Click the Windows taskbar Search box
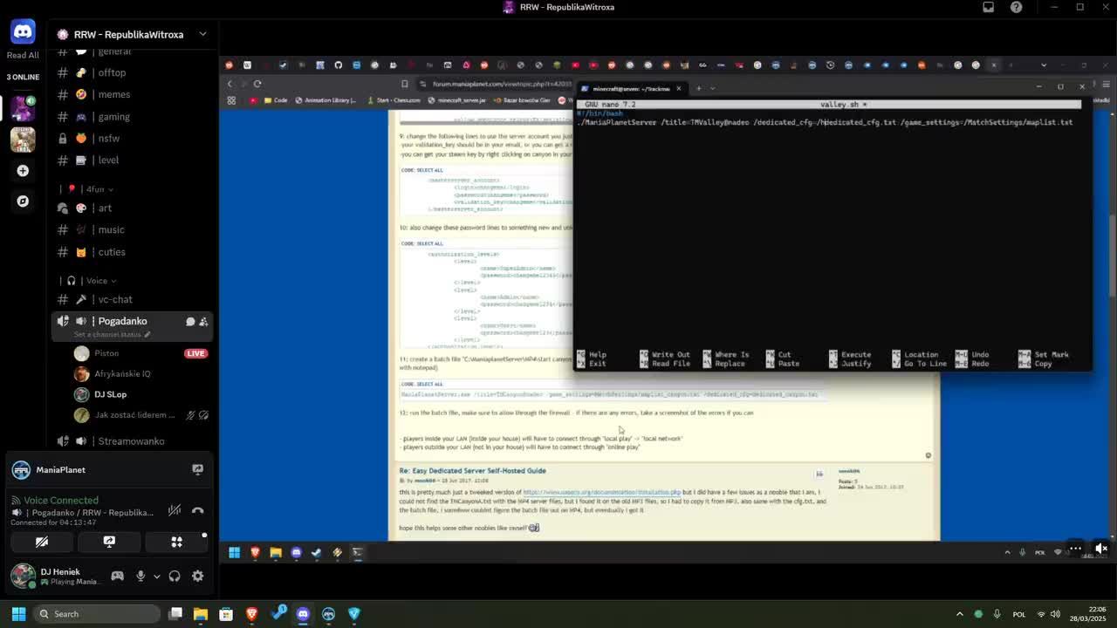 (98, 614)
